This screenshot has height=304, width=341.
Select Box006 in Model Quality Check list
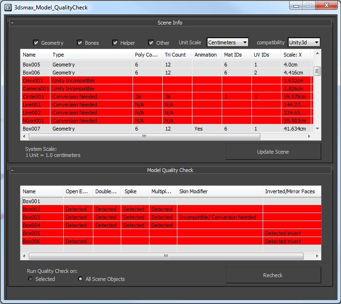click(x=171, y=241)
